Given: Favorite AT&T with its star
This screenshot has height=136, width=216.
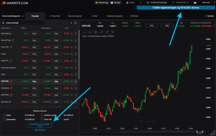Looking at the screenshot, I should (72, 74).
